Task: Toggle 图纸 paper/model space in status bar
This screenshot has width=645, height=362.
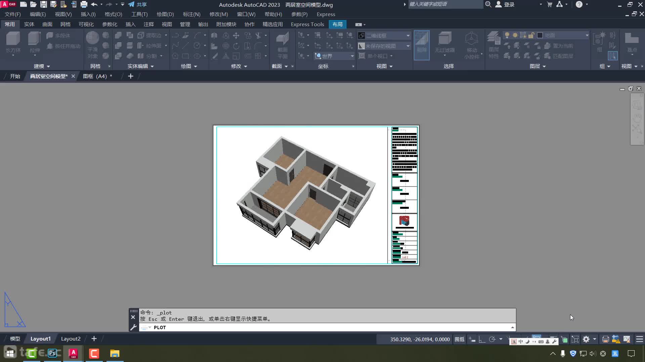Action: (x=459, y=339)
